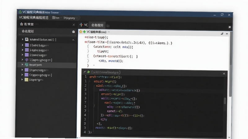Expand the 'Sxgpesogyr' tree row
Viewport: 248px width, 139px height.
coord(22,50)
